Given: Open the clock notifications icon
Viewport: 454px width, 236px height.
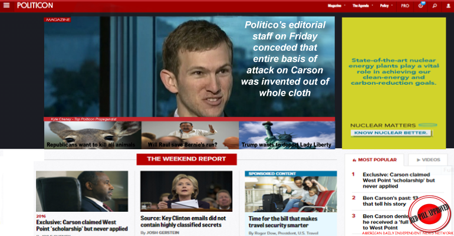Looking at the screenshot, I should pyautogui.click(x=421, y=5).
